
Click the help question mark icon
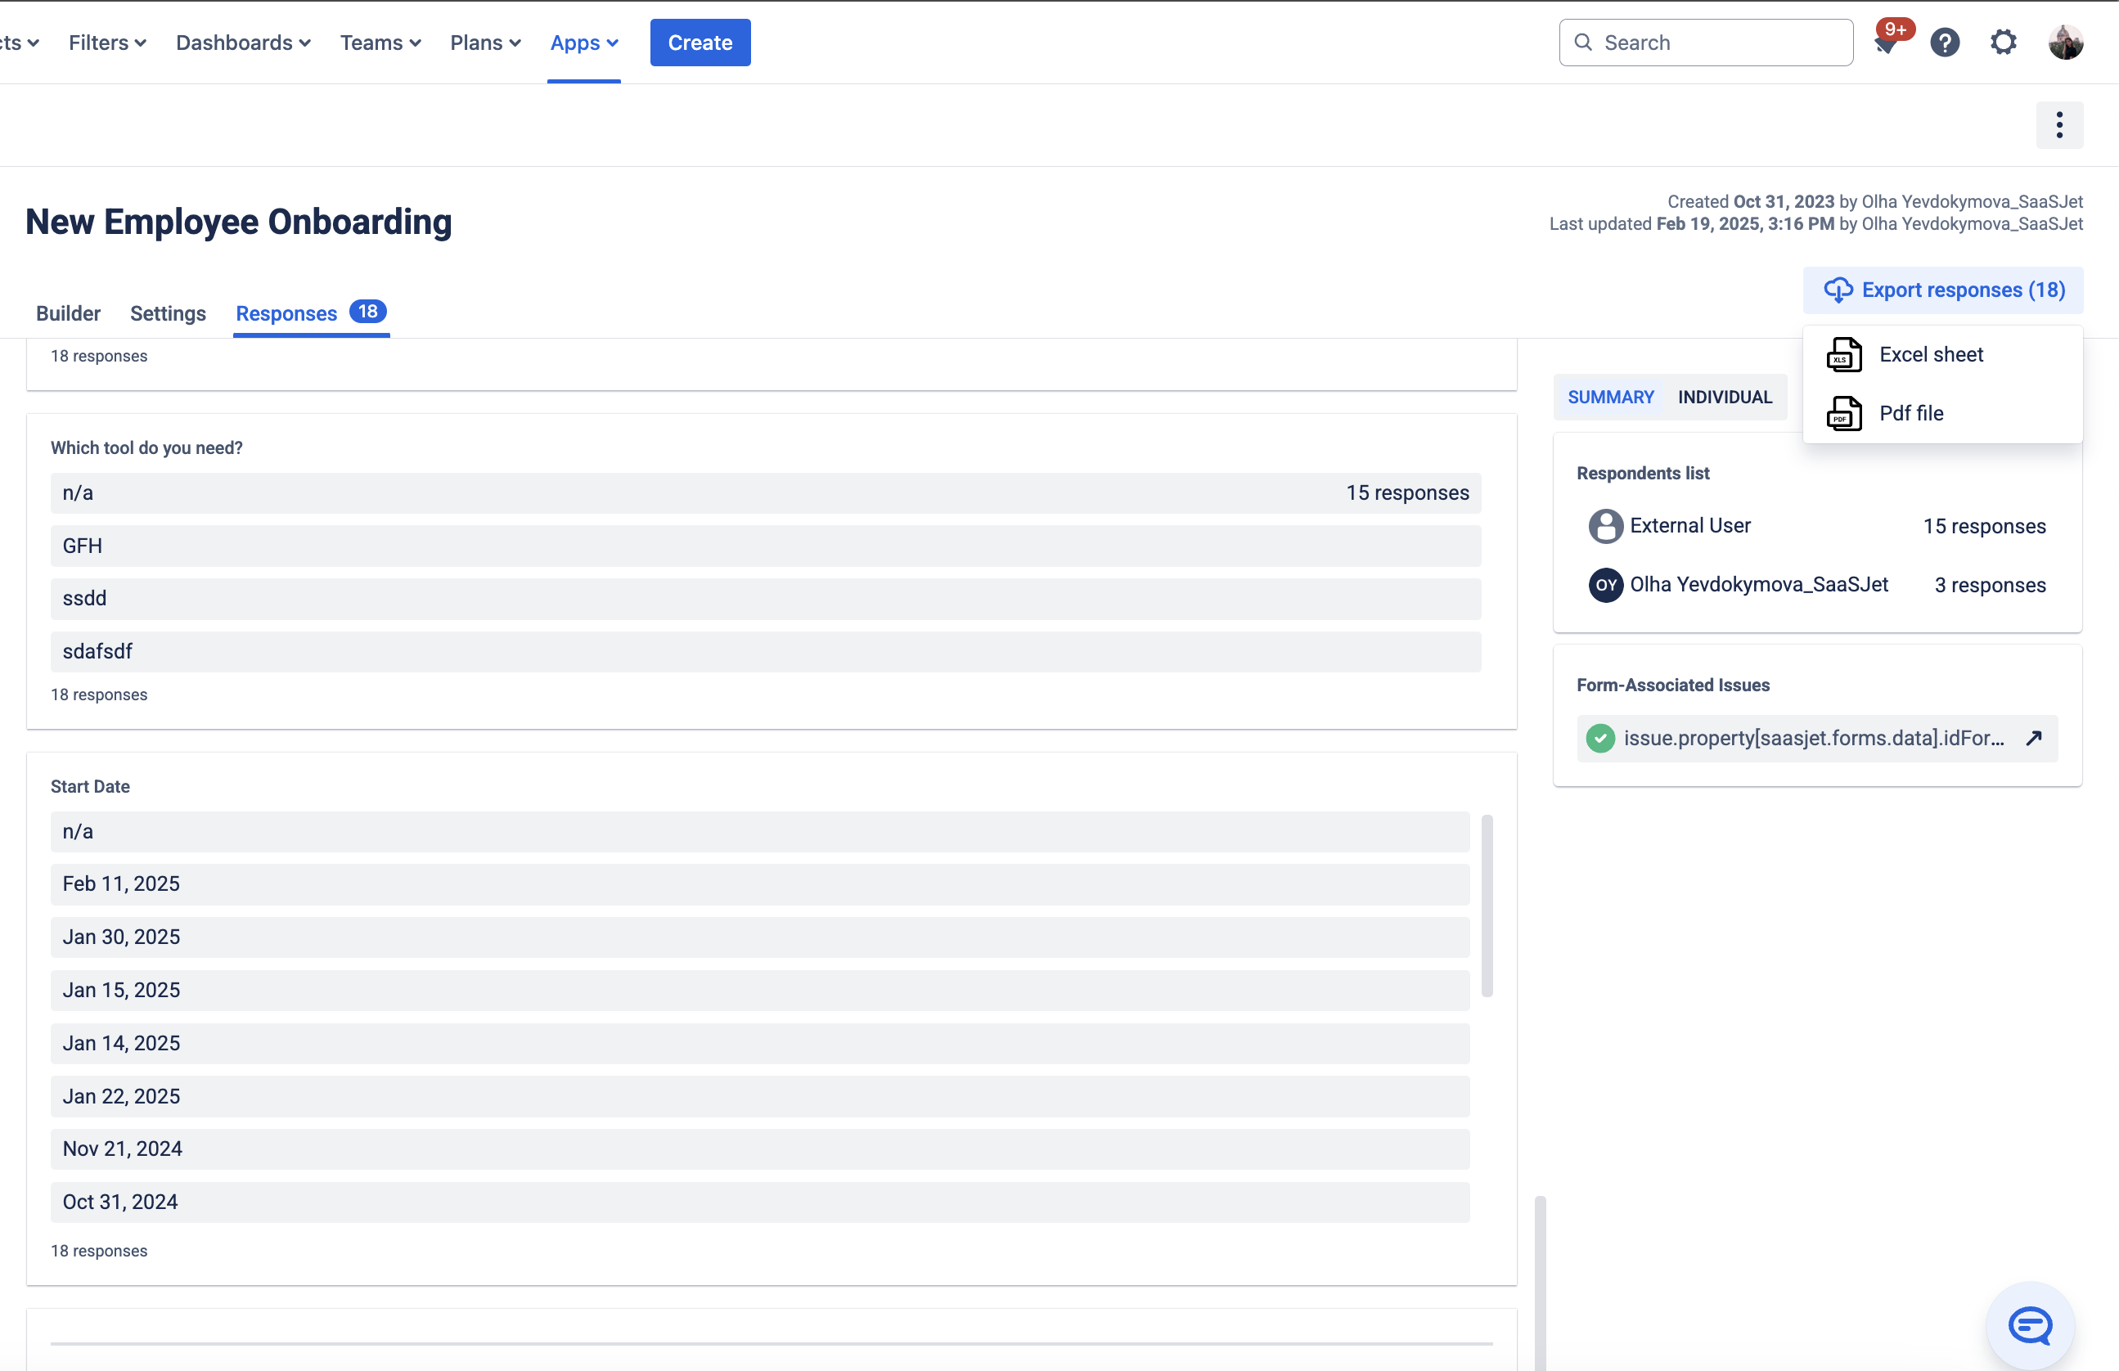pyautogui.click(x=1946, y=42)
